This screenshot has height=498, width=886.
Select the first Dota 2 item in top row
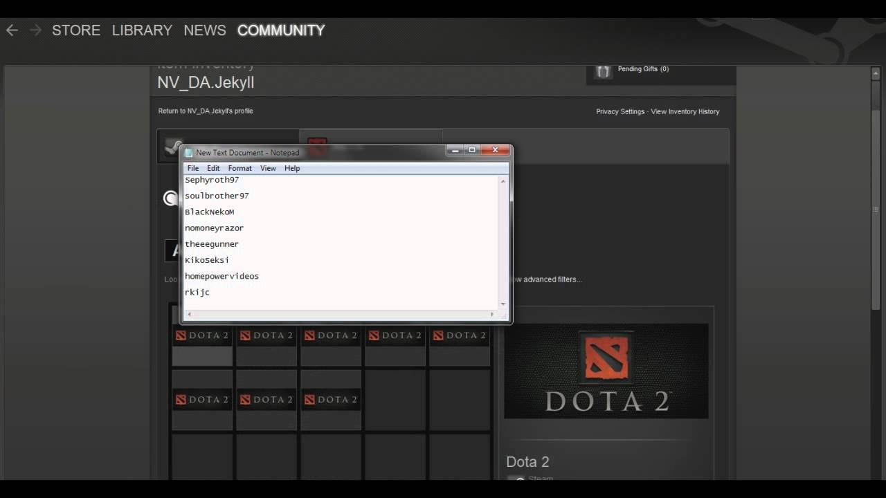(x=202, y=335)
